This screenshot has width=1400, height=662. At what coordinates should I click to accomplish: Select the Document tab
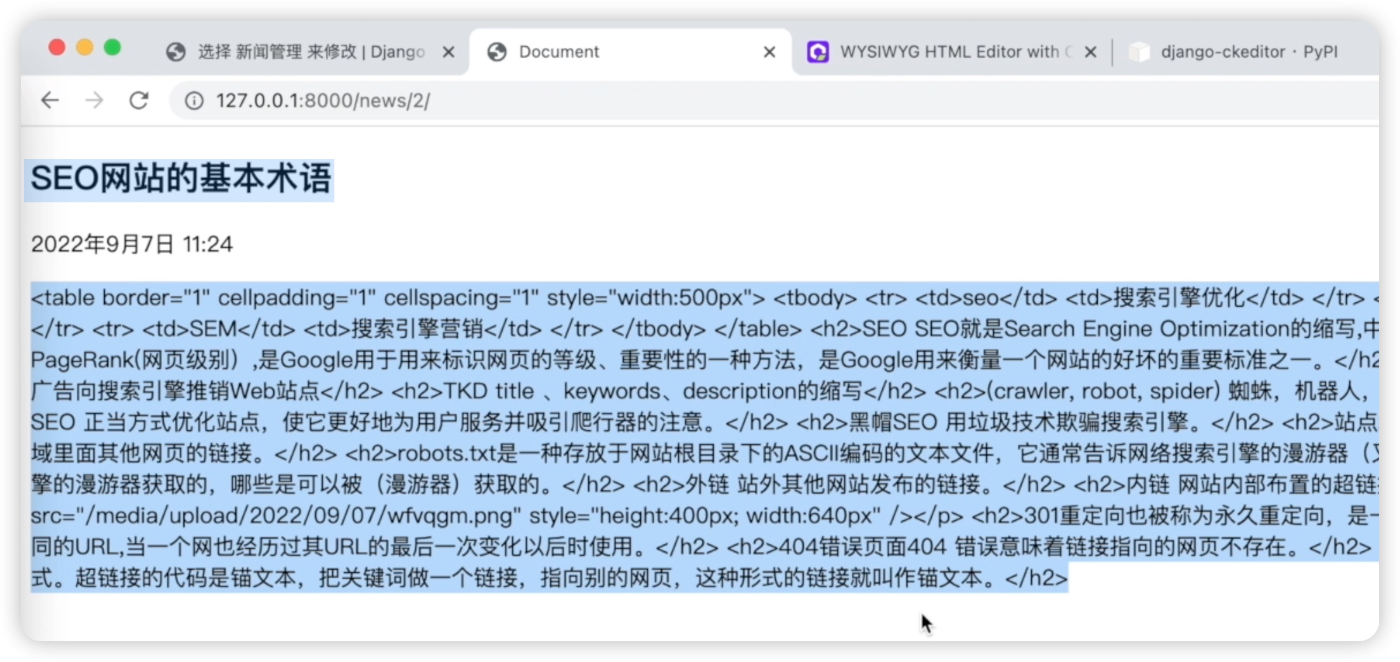(630, 52)
